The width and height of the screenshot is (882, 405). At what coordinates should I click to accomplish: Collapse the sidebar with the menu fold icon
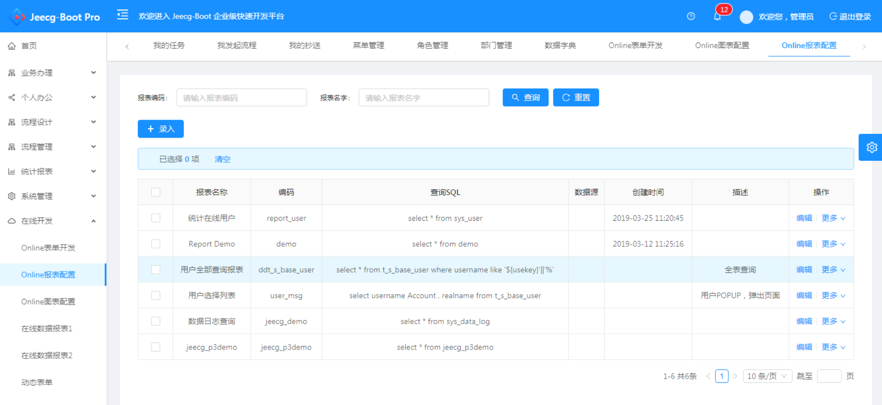[x=122, y=15]
